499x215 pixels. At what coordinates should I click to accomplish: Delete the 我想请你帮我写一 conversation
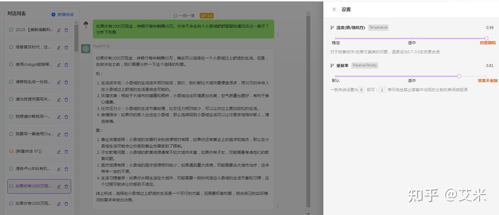tap(66, 117)
